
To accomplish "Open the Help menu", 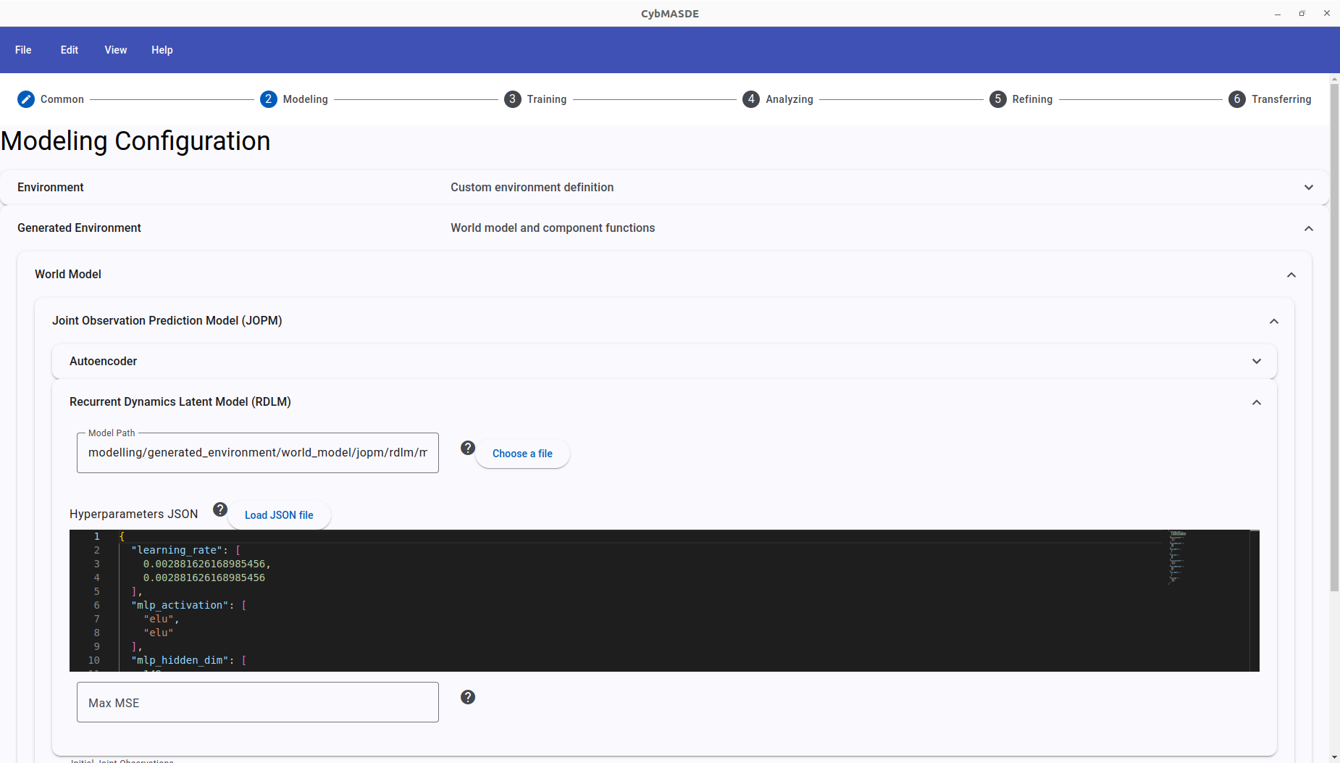I will click(x=162, y=50).
